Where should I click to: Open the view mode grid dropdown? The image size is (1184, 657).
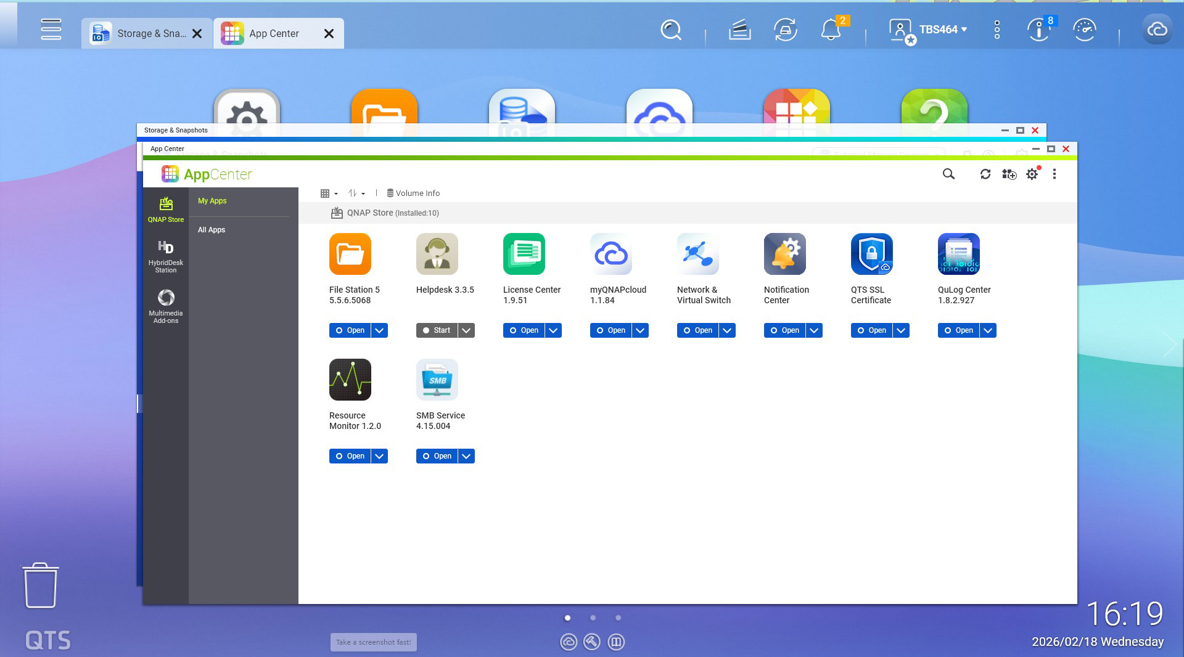[x=329, y=194]
